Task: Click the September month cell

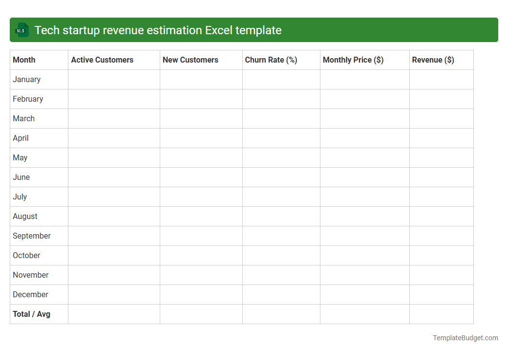Action: coord(31,236)
